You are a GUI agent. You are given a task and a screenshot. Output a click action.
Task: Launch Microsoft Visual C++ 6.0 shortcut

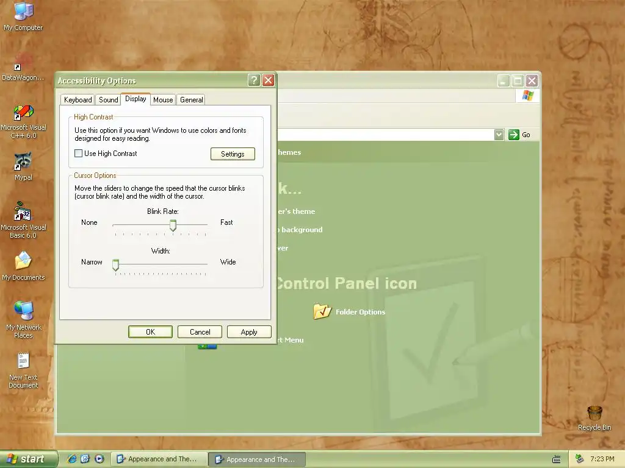point(24,121)
